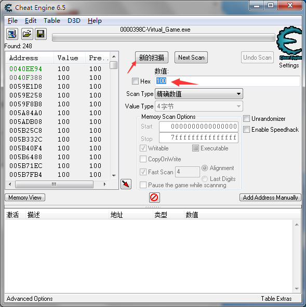Click scroll-down arrow of results list
306x307 pixels.
pyautogui.click(x=114, y=175)
